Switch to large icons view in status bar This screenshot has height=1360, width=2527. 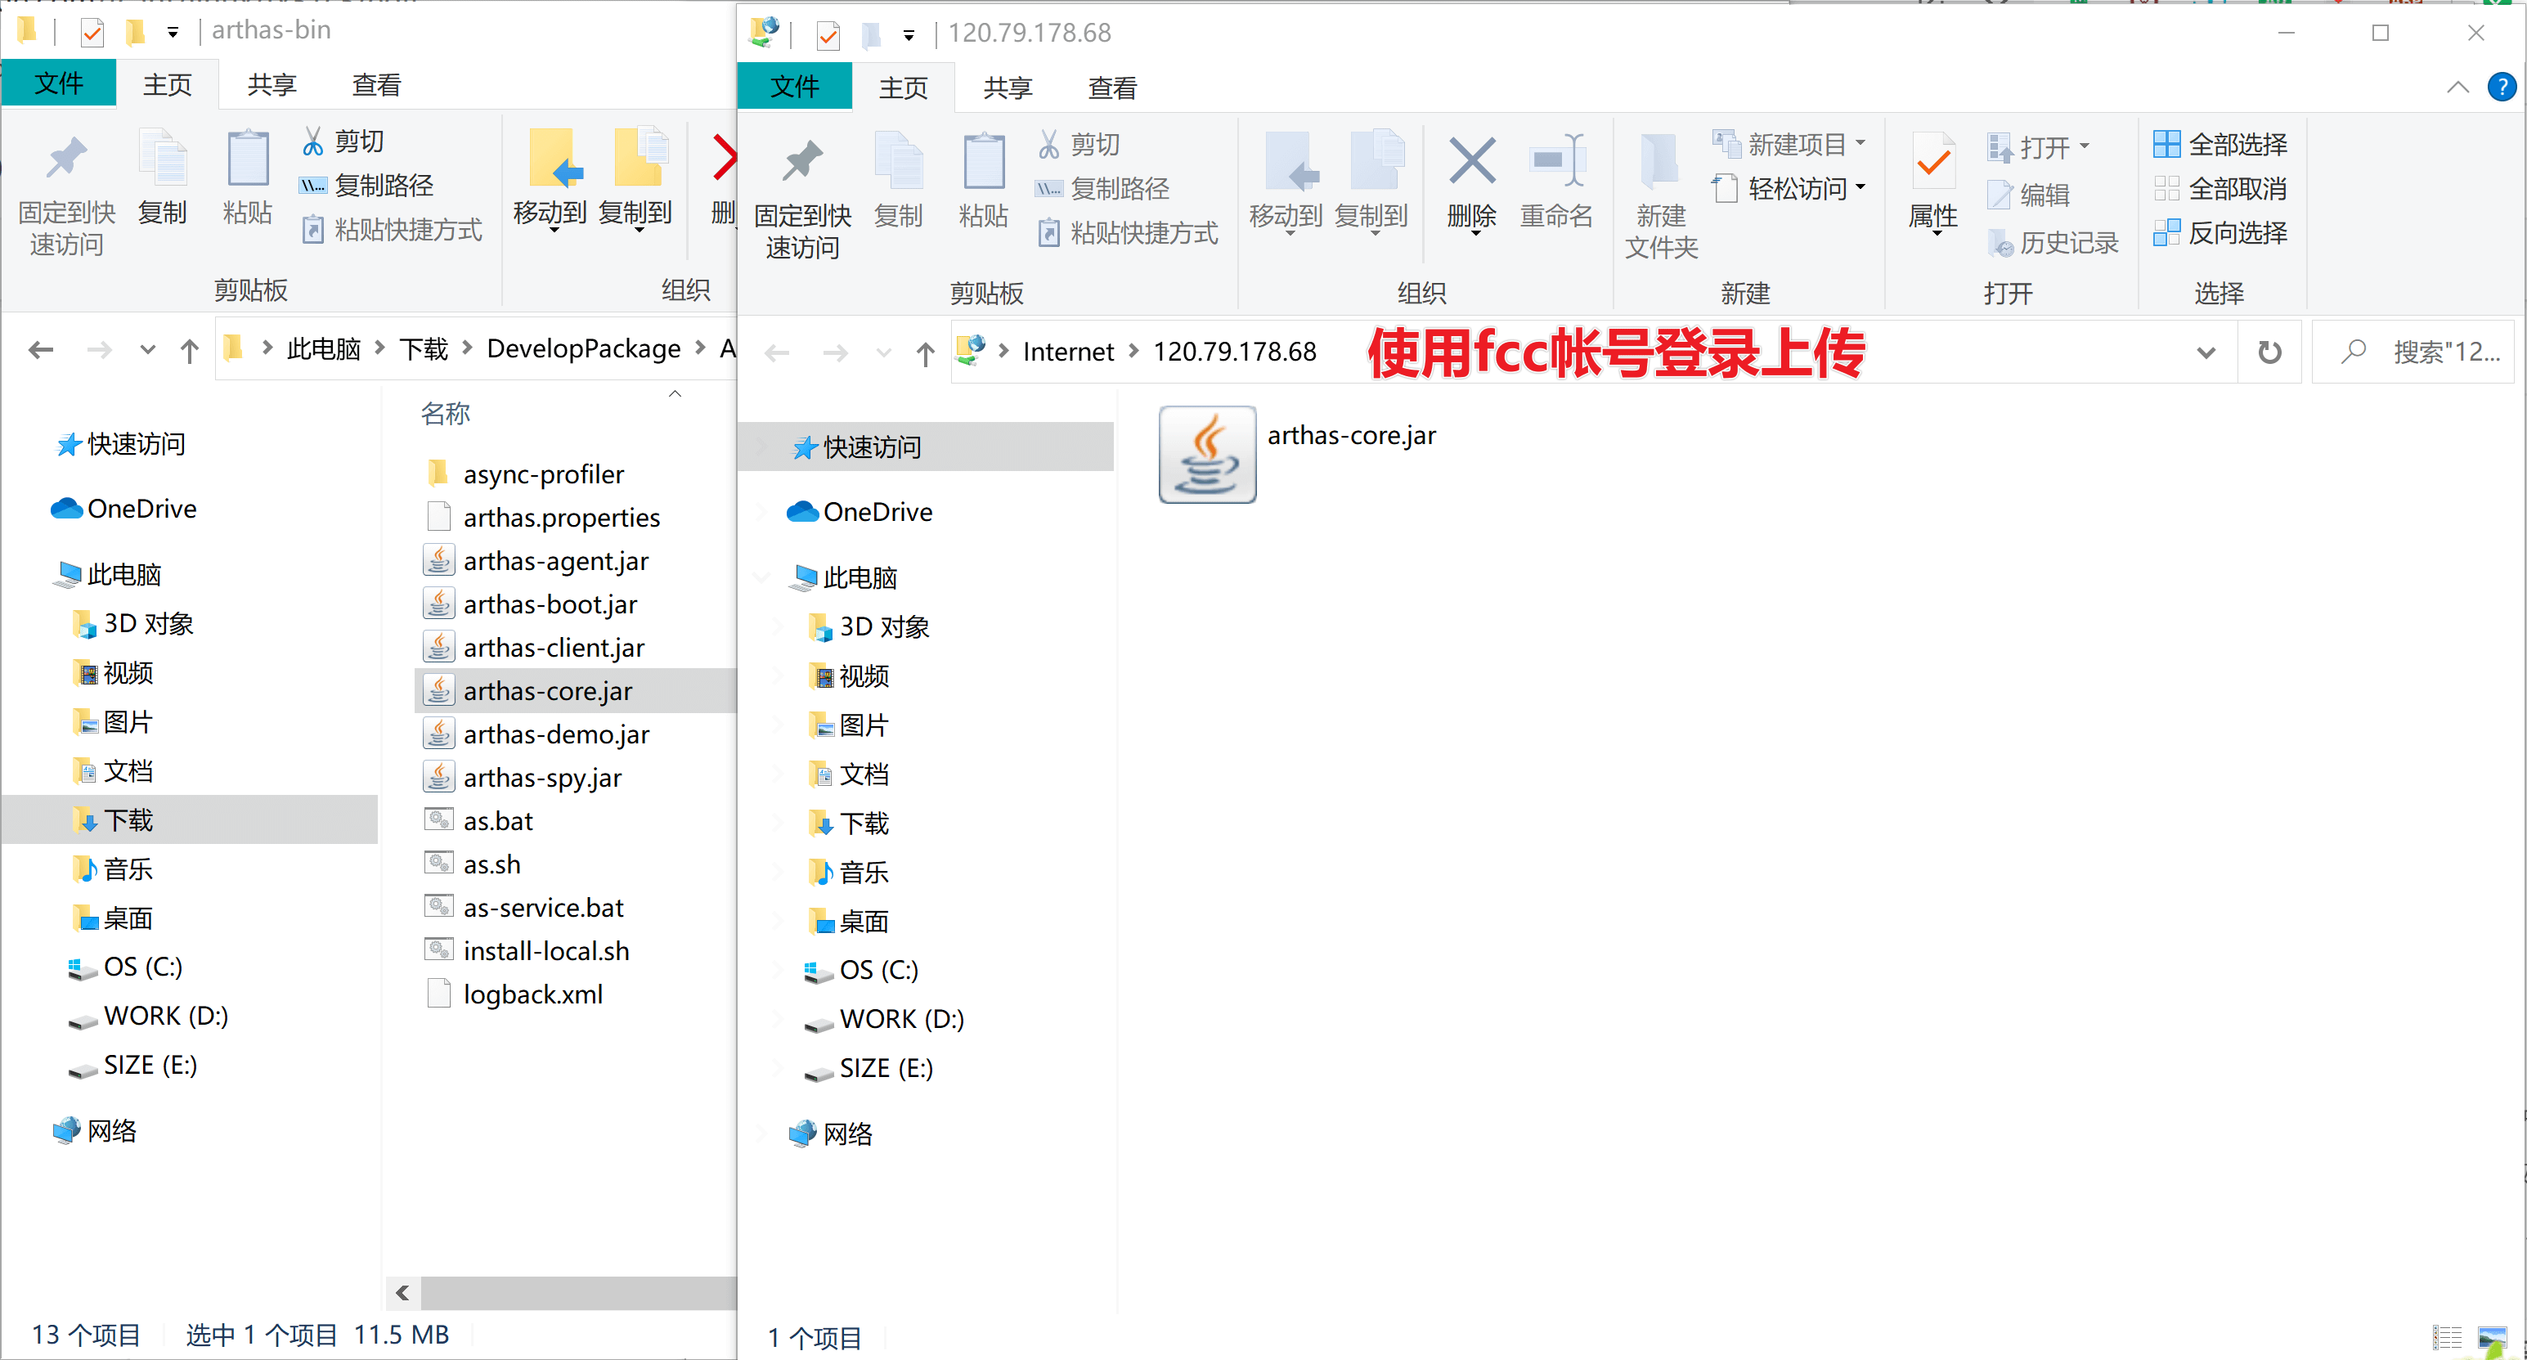coord(2493,1337)
